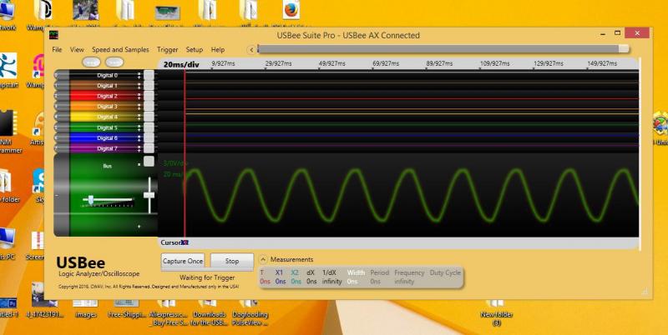Click the small arrows on Digital 0 row
This screenshot has width=668, height=335.
pyautogui.click(x=139, y=75)
